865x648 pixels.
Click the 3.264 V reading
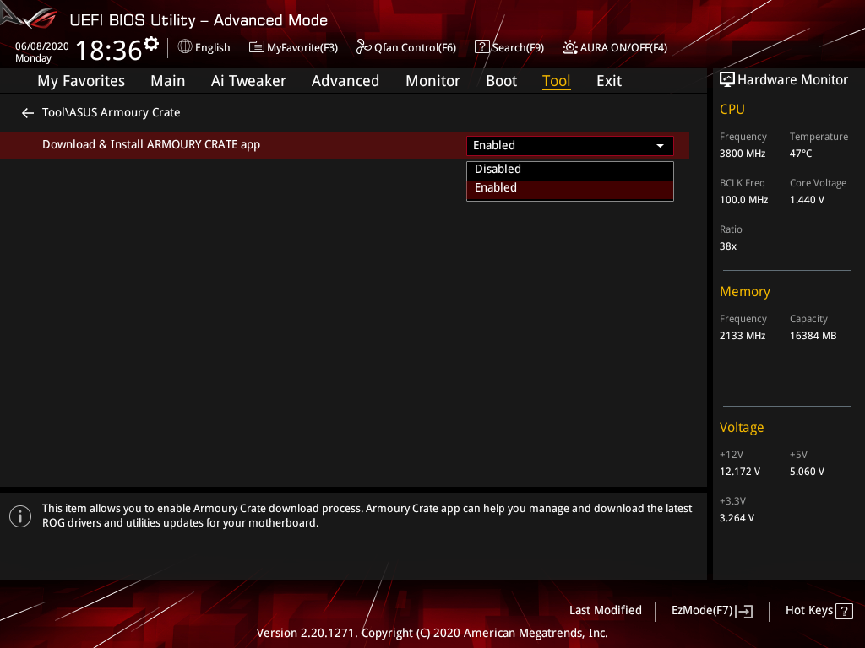point(737,518)
